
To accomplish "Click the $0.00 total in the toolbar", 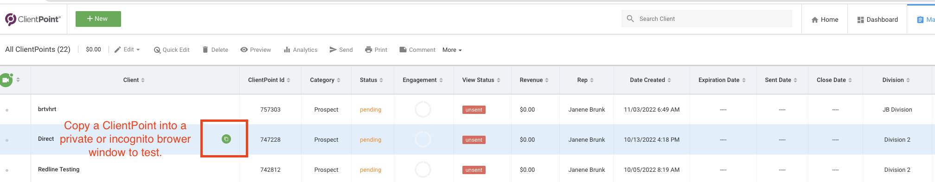I will click(x=93, y=50).
